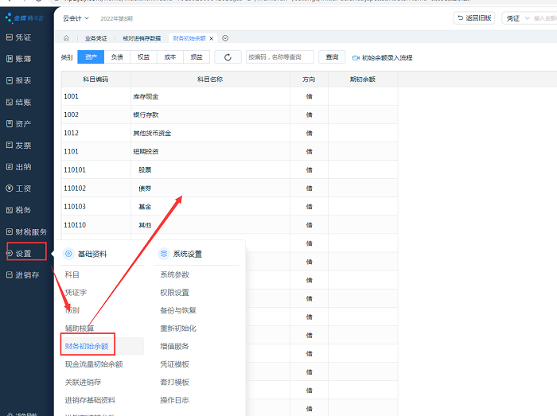Click the refresh icon button
This screenshot has height=416, width=557.
coord(228,57)
